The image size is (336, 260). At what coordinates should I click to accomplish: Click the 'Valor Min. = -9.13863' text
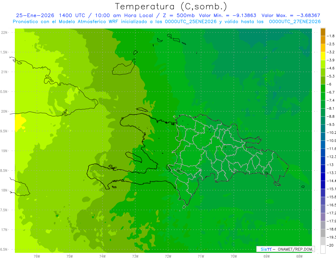(x=227, y=15)
